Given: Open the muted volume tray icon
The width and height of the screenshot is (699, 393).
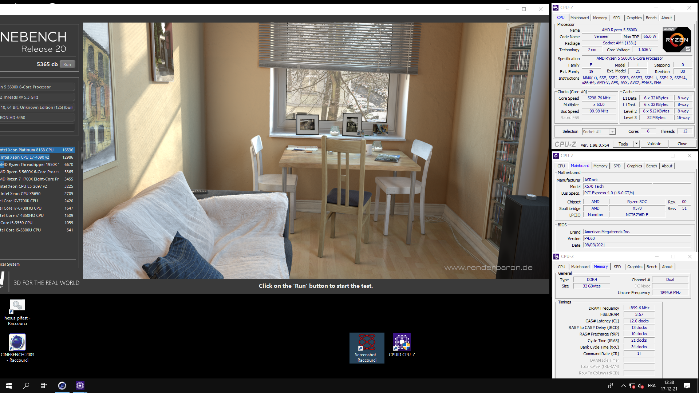Looking at the screenshot, I should click(641, 386).
